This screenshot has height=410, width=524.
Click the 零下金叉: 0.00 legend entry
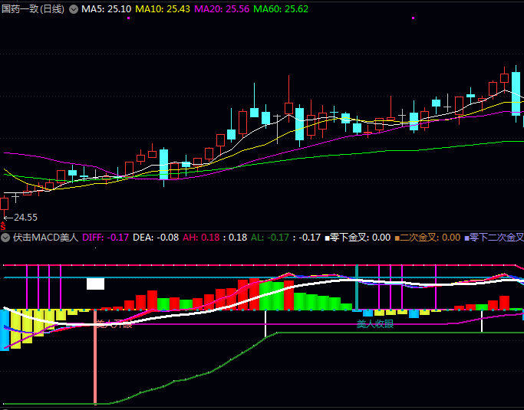click(x=359, y=238)
